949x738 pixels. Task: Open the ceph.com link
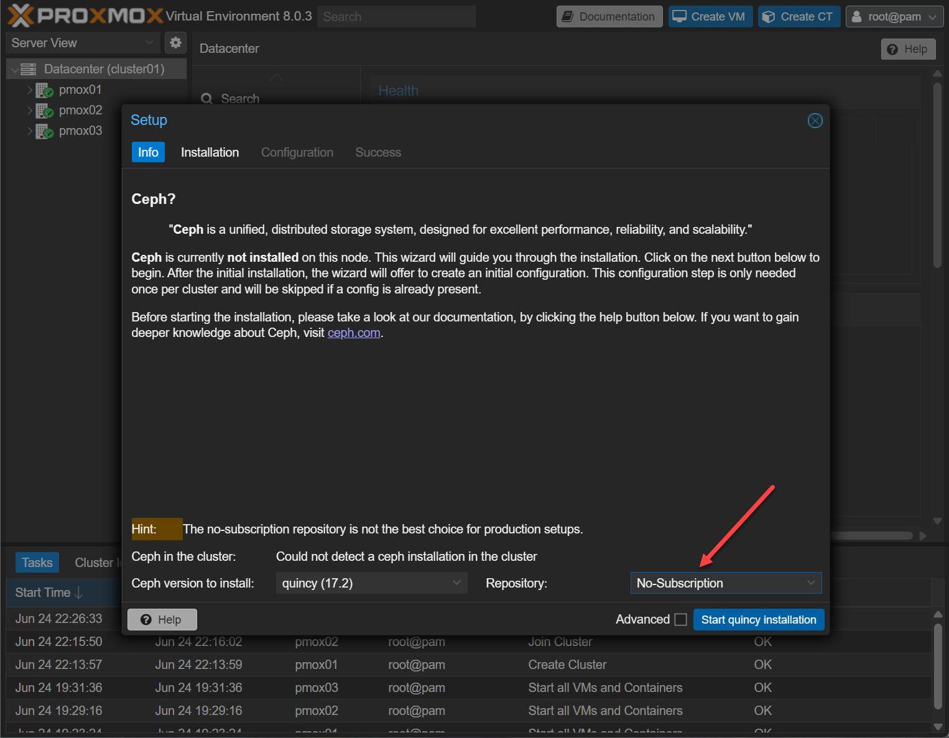353,333
